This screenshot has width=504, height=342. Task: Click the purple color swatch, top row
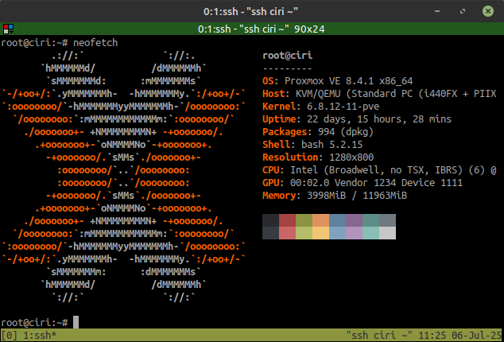point(355,220)
